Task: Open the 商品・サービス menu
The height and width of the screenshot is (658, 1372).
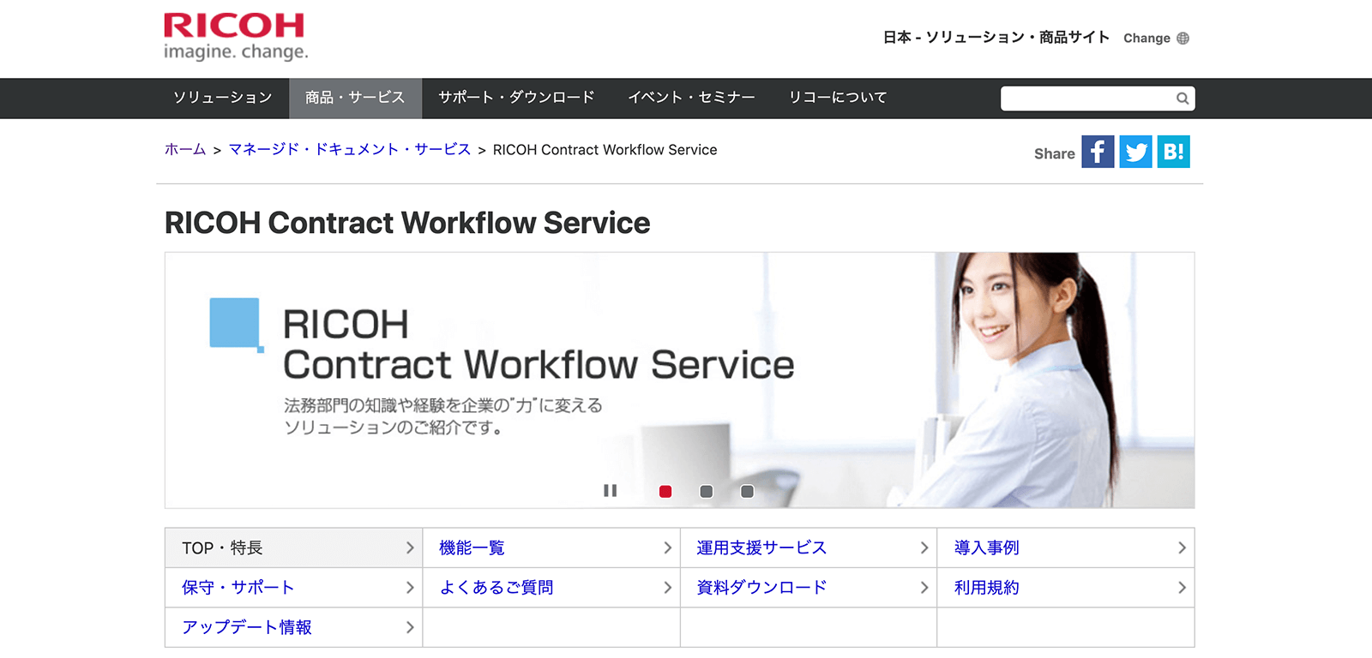Action: click(355, 98)
